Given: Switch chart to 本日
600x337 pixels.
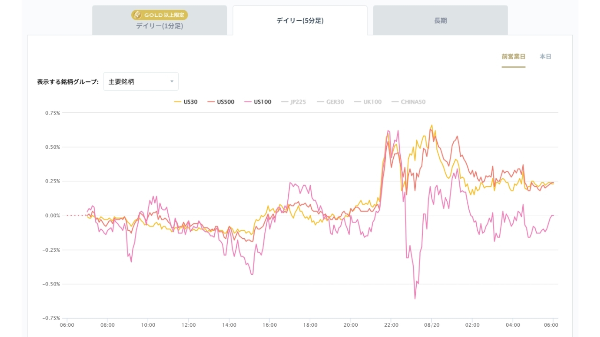Looking at the screenshot, I should click(x=545, y=57).
